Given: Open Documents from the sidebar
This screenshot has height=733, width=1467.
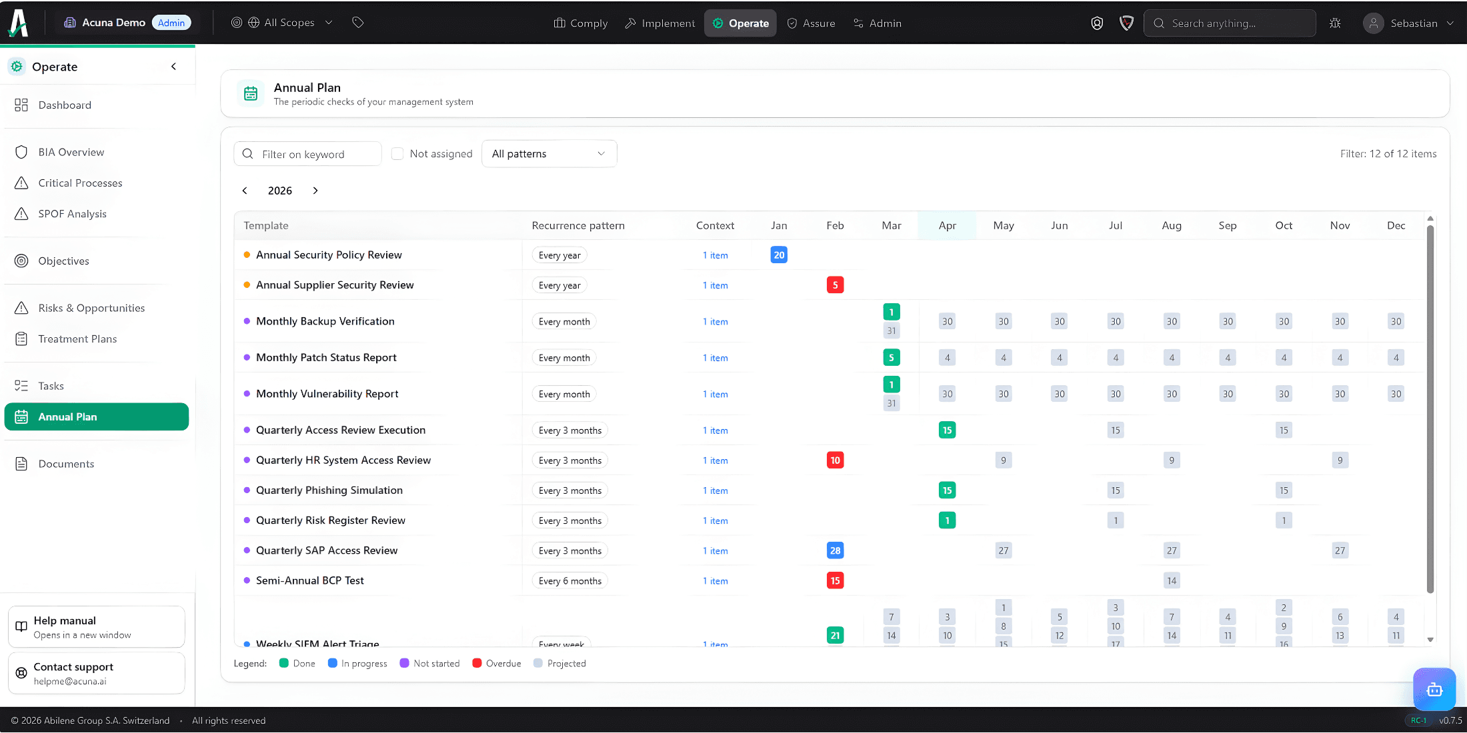Looking at the screenshot, I should pyautogui.click(x=66, y=464).
